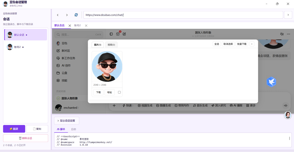
Task: Click the 豆包会话管理 app logo avatar
Action: pos(6,4)
